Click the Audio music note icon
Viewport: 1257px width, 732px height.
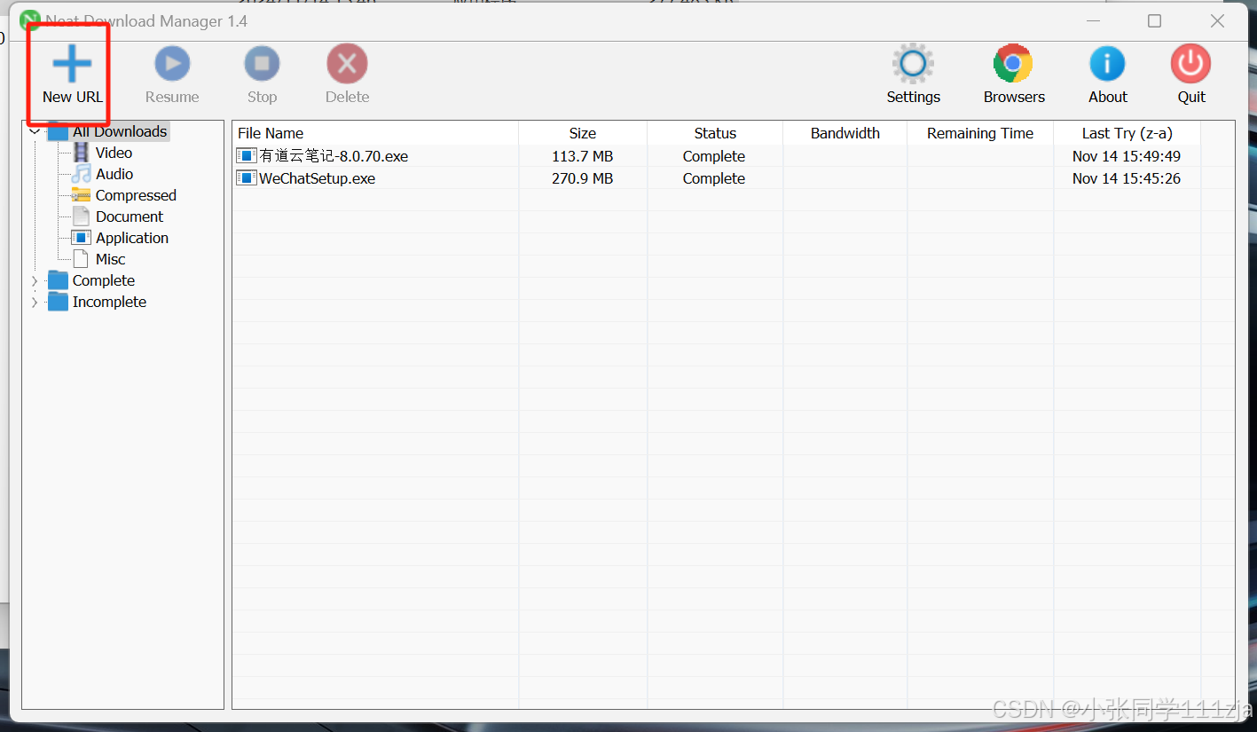tap(81, 174)
